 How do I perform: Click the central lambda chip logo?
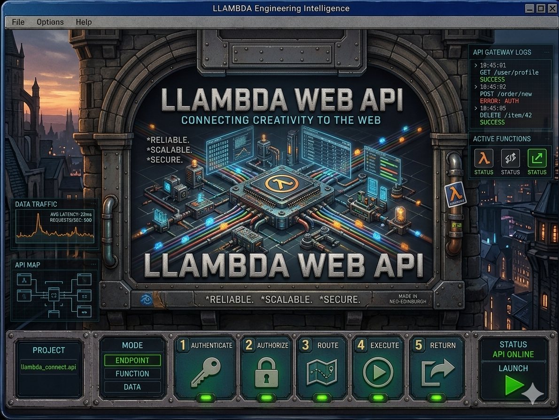[282, 184]
